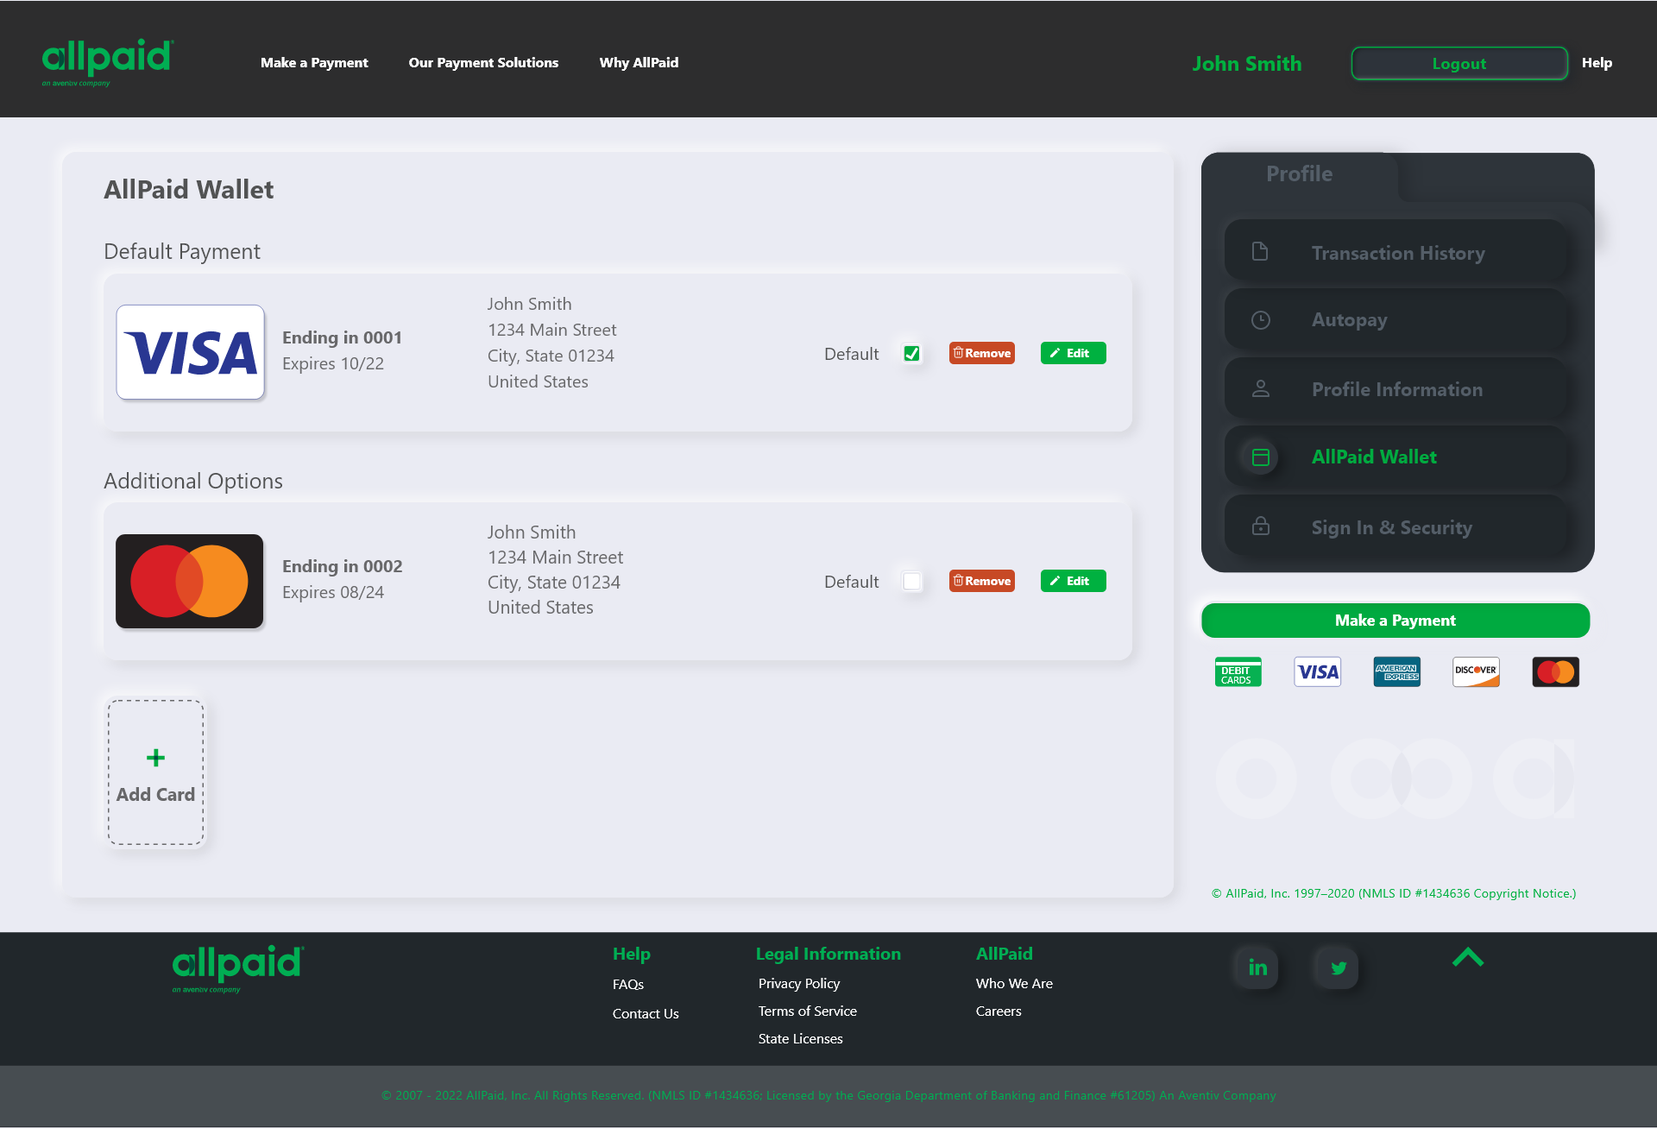Open the Privacy Policy link
Image resolution: width=1657 pixels, height=1128 pixels.
pos(799,983)
